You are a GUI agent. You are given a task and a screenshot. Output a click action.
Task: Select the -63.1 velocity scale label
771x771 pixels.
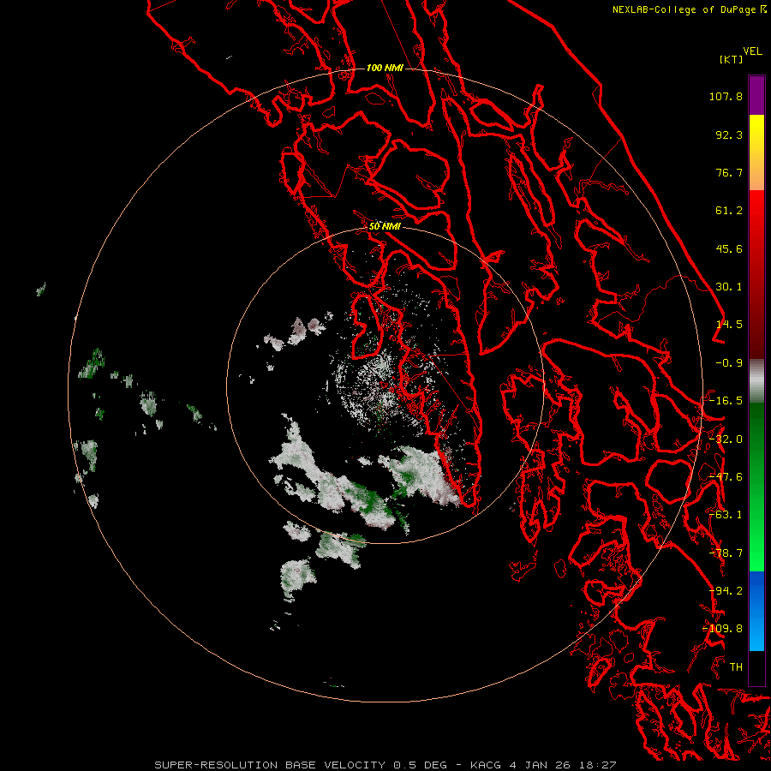[x=726, y=515]
